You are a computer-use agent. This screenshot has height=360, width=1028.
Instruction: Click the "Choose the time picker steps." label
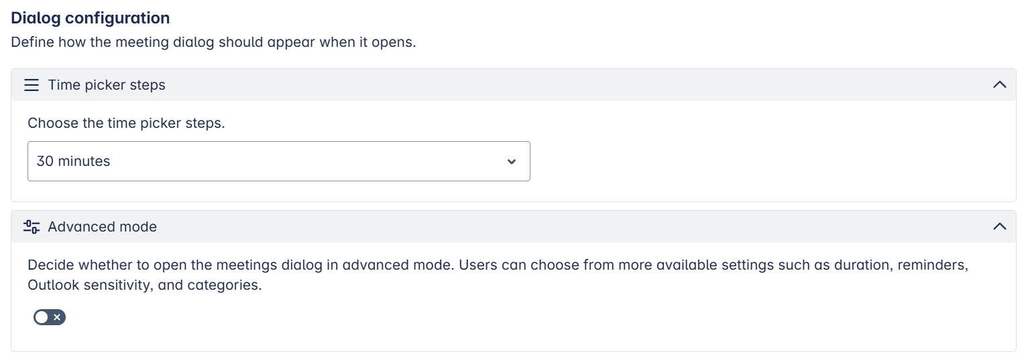[126, 124]
